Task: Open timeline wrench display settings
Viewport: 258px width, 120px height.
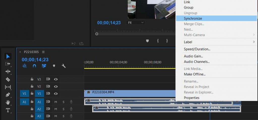Action: coord(63,66)
